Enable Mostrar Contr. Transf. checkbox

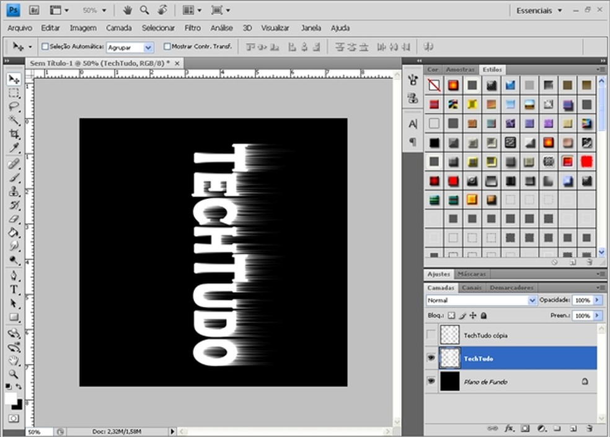(x=167, y=46)
